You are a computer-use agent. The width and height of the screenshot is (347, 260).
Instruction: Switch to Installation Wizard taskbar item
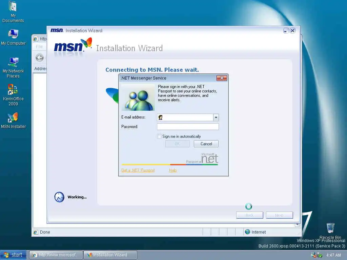tap(110, 255)
